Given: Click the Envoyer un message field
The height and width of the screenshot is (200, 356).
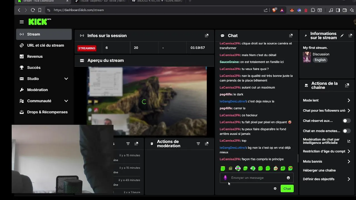Looking at the screenshot, I should (x=256, y=178).
